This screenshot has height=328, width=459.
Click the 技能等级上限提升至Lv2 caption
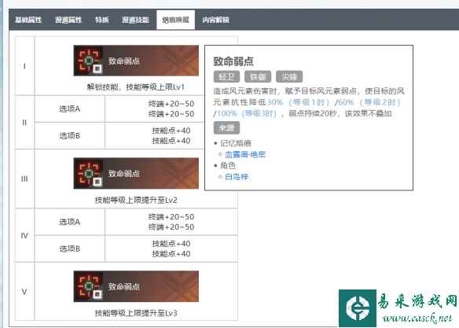click(x=136, y=200)
